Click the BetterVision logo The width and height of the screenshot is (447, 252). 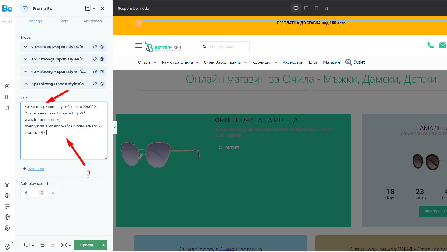point(164,47)
